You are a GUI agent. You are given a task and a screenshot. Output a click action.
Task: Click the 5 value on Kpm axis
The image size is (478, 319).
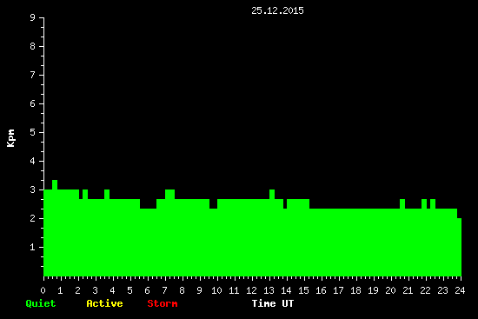tap(33, 132)
